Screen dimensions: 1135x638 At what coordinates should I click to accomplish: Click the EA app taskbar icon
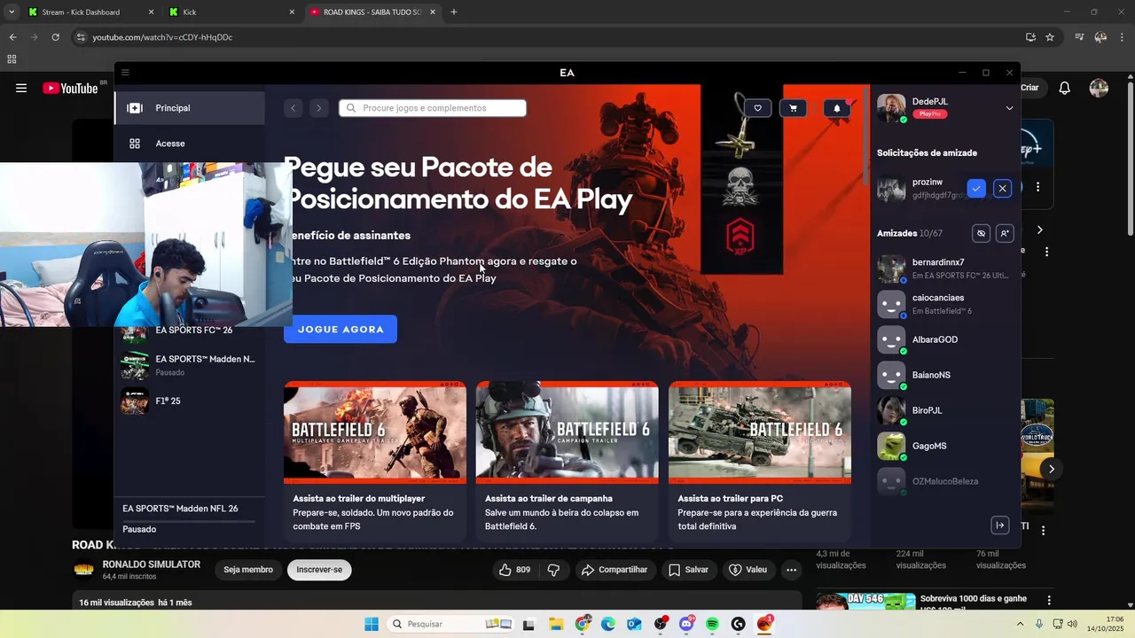[764, 624]
